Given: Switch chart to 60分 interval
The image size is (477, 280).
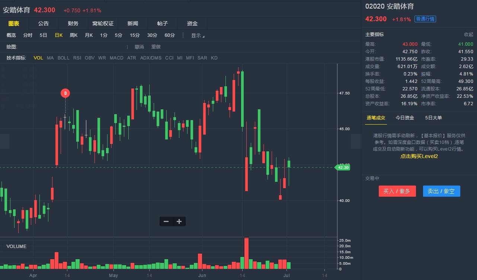Looking at the screenshot, I should [x=170, y=35].
